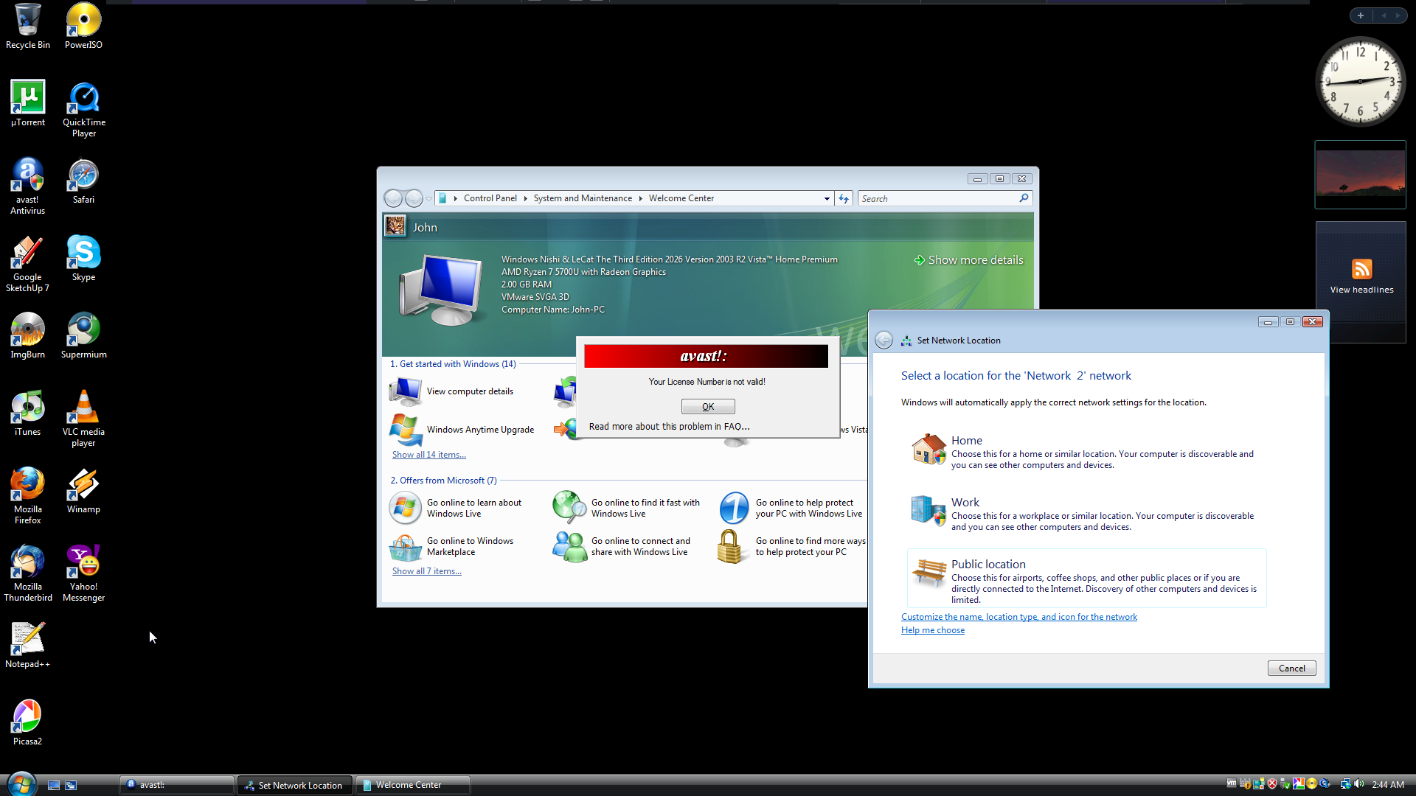Click the taskbar clock showing 2:44 AM

point(1388,785)
